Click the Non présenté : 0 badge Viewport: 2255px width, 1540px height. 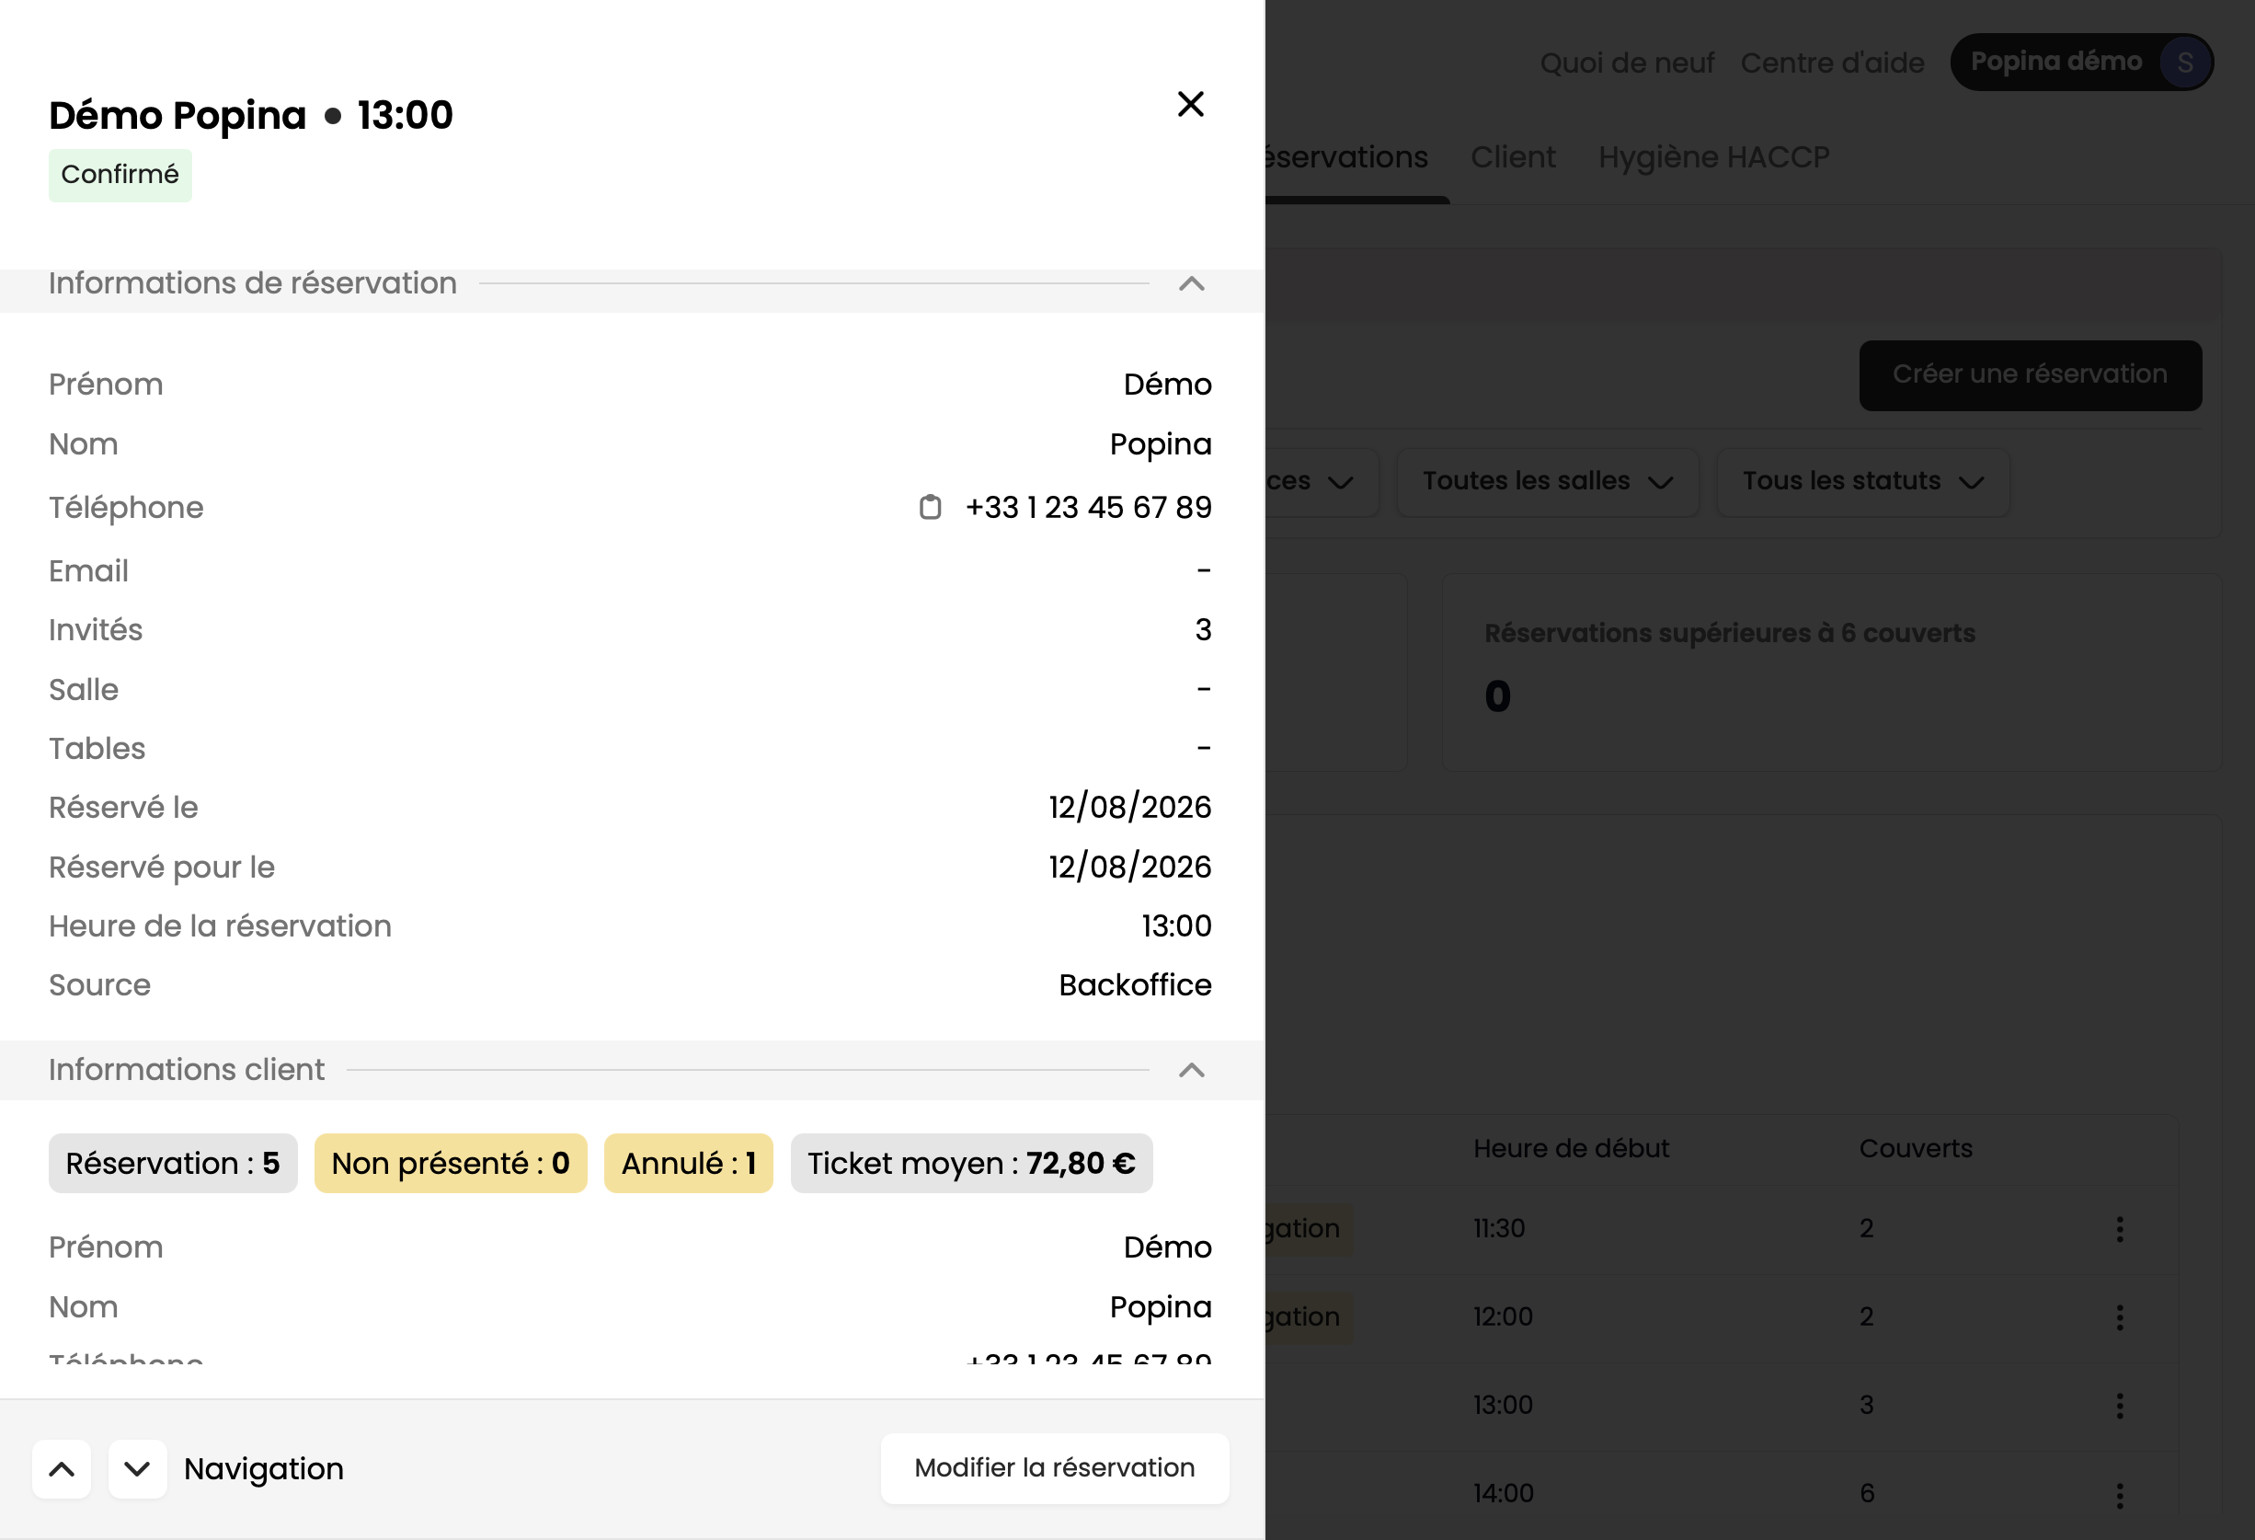point(452,1164)
